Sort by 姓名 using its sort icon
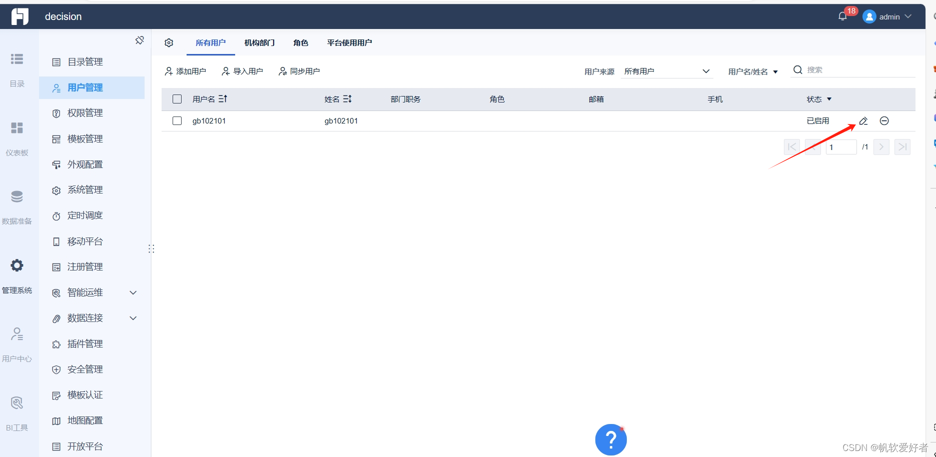The height and width of the screenshot is (457, 936). click(x=347, y=99)
